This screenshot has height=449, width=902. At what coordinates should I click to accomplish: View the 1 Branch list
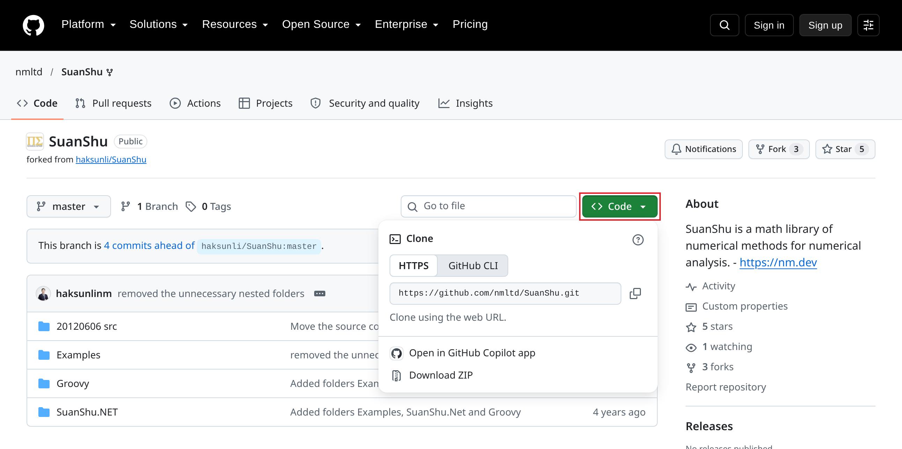pos(149,207)
